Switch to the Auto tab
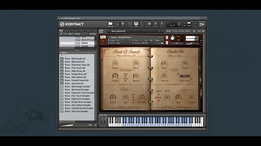The width and height of the screenshot is (261, 146). [x=95, y=31]
